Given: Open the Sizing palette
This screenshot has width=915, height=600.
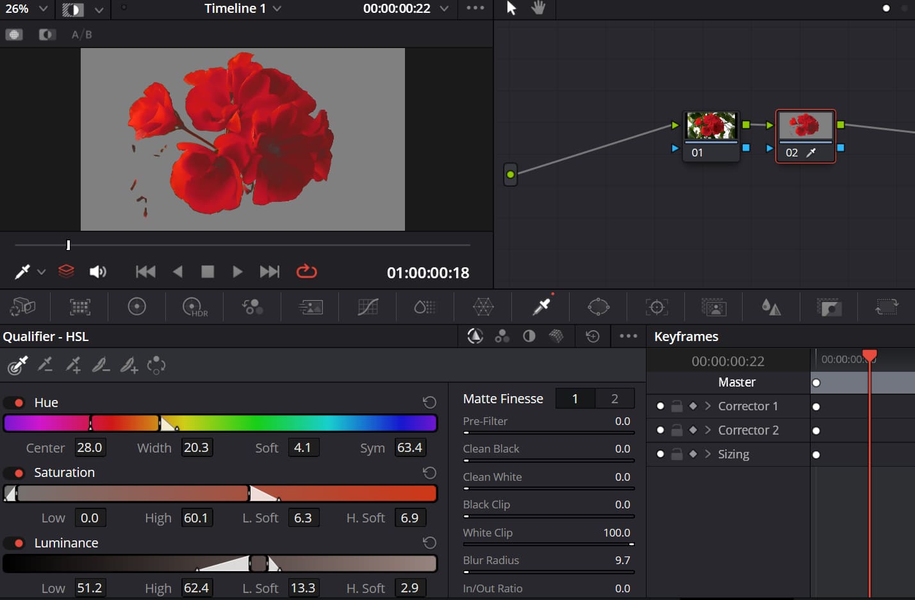Looking at the screenshot, I should point(886,307).
